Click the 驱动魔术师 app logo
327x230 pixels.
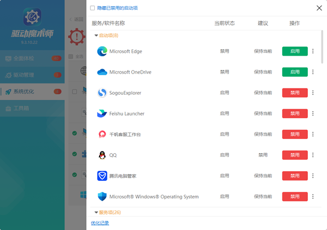point(32,17)
